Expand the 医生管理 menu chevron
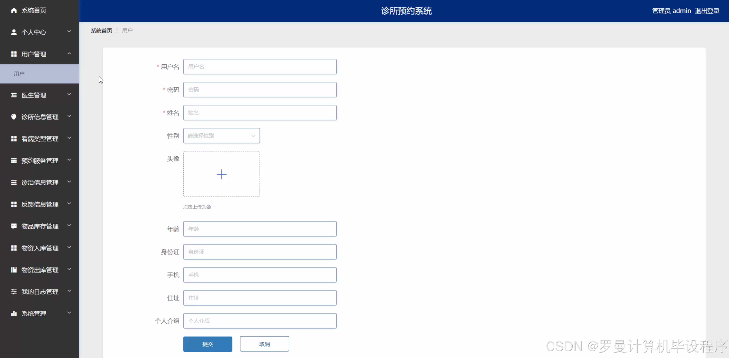Image resolution: width=729 pixels, height=358 pixels. [69, 94]
